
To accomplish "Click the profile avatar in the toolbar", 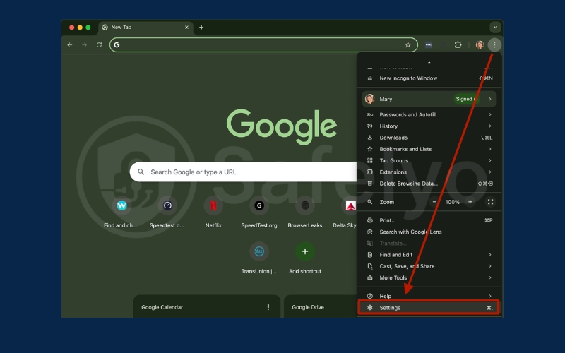I will coord(480,45).
